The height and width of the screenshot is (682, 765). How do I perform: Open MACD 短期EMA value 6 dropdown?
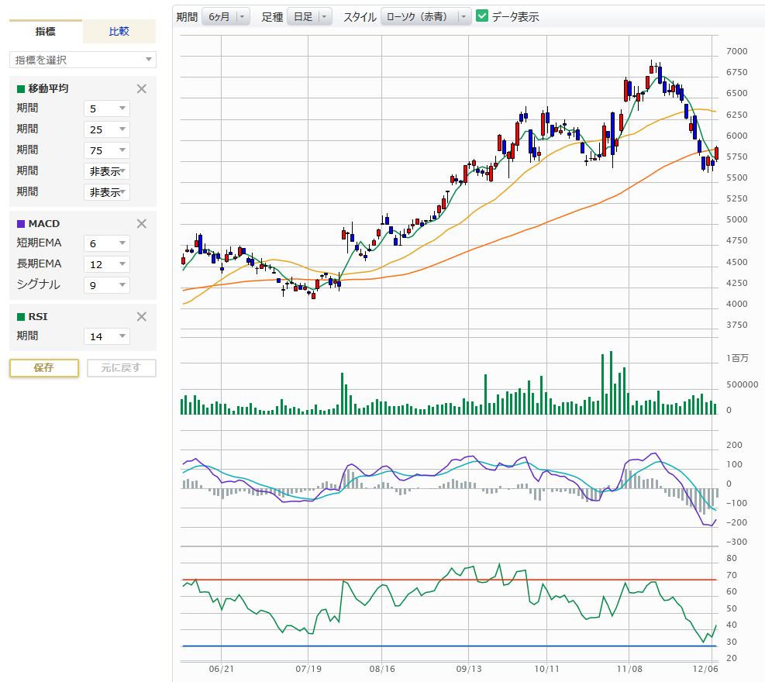coord(107,243)
